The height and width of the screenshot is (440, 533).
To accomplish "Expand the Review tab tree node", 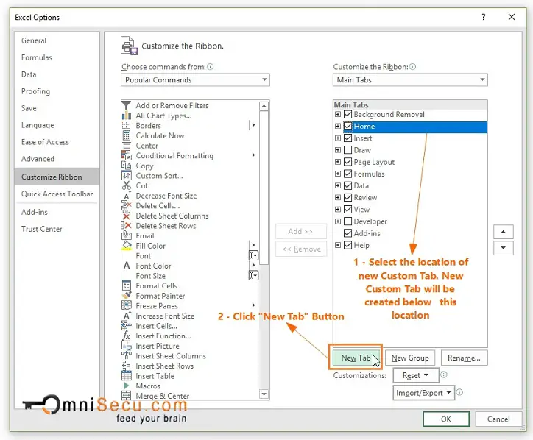I will [x=338, y=197].
